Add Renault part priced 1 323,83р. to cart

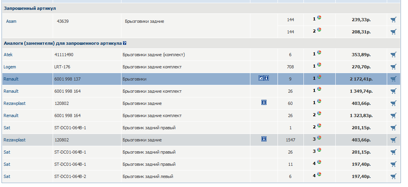coord(393,115)
